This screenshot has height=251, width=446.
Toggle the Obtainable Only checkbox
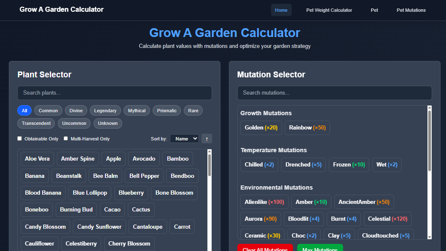(x=19, y=138)
